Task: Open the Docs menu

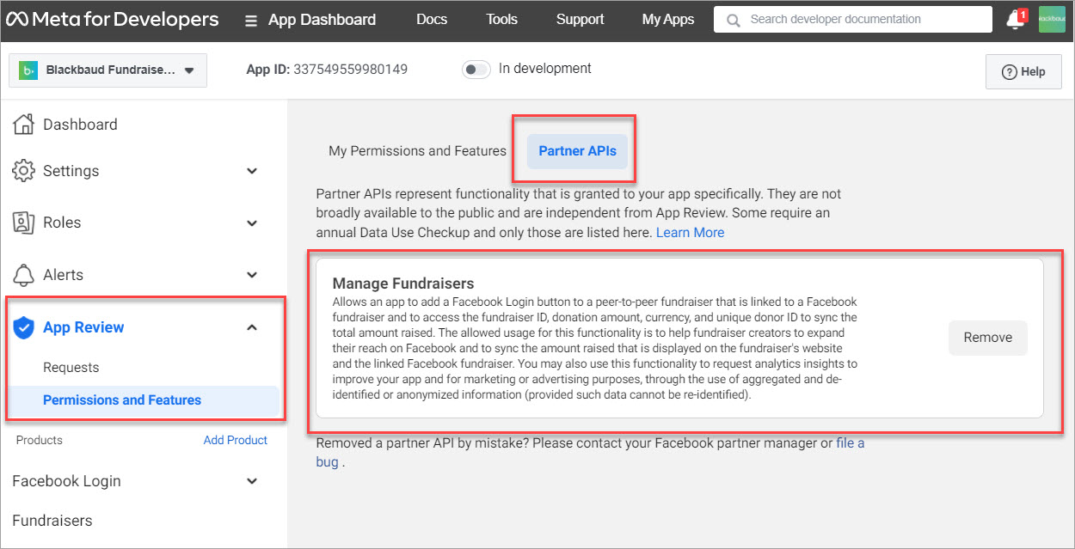Action: (432, 20)
